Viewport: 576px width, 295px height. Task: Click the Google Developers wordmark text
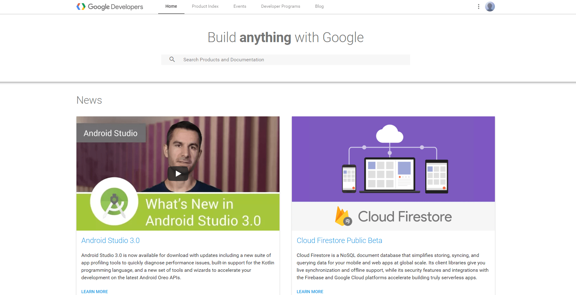[x=115, y=7]
